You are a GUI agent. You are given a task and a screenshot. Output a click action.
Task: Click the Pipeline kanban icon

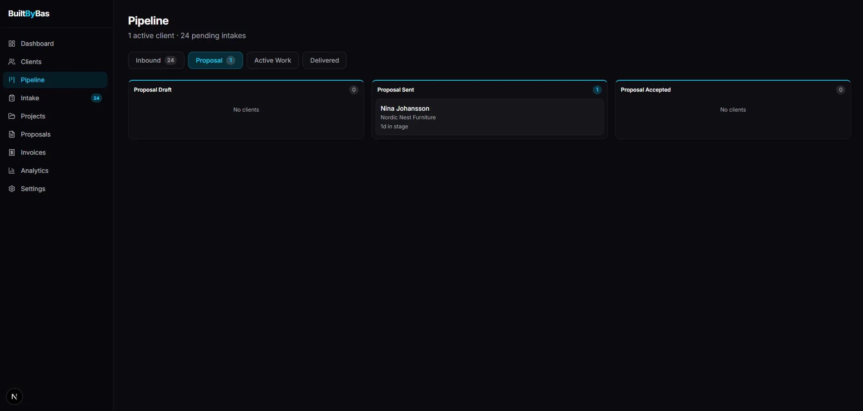pos(12,80)
